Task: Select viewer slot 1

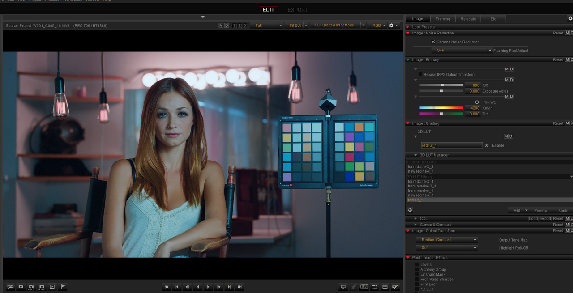Action: [x=235, y=25]
